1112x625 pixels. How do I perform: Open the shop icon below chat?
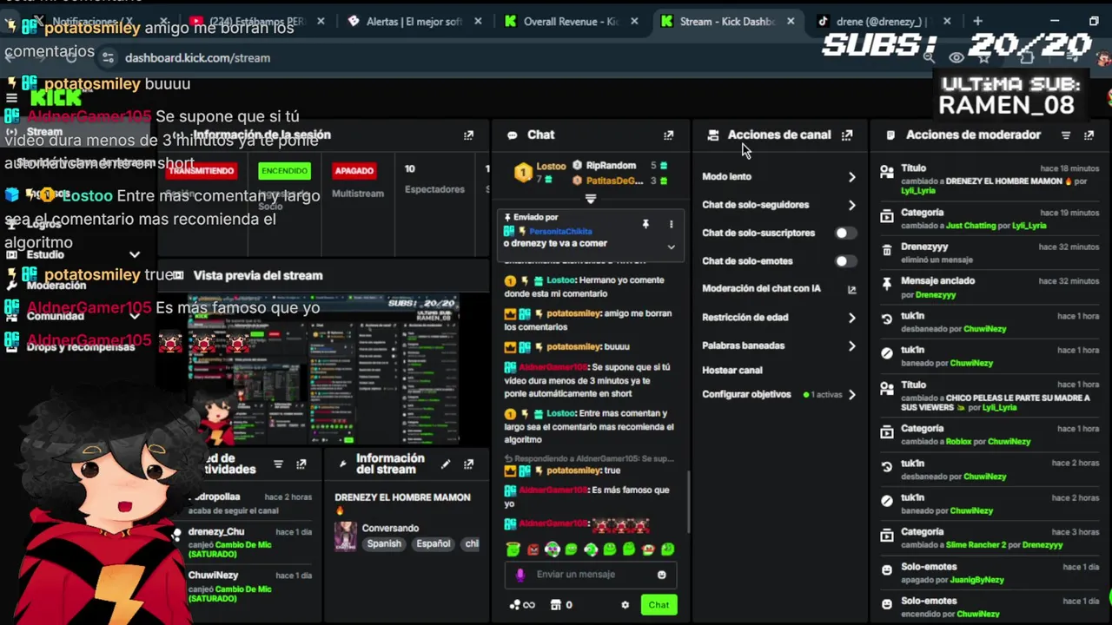556,605
